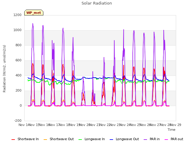The height and width of the screenshot is (145, 194).
Task: Click the orange Shortwave Out legend swatch
Action: point(45,140)
